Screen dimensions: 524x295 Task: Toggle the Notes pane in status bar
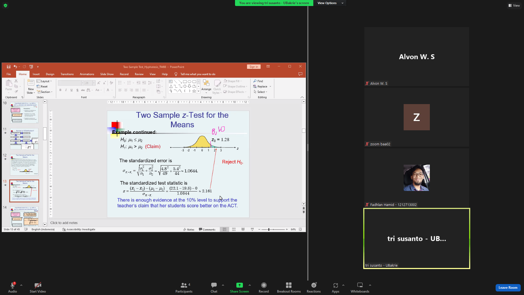[x=189, y=229]
